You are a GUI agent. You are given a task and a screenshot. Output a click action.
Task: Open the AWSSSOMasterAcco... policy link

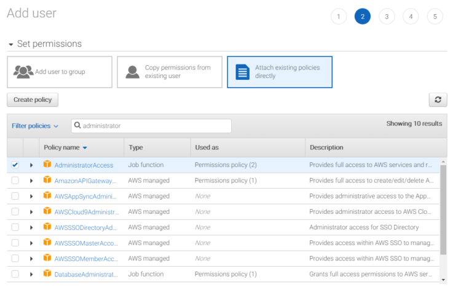(86, 243)
